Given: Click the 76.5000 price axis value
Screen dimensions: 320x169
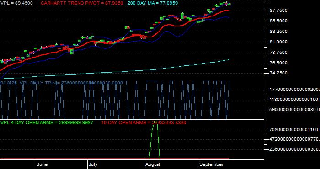Looking at the screenshot, I should click(x=278, y=63).
